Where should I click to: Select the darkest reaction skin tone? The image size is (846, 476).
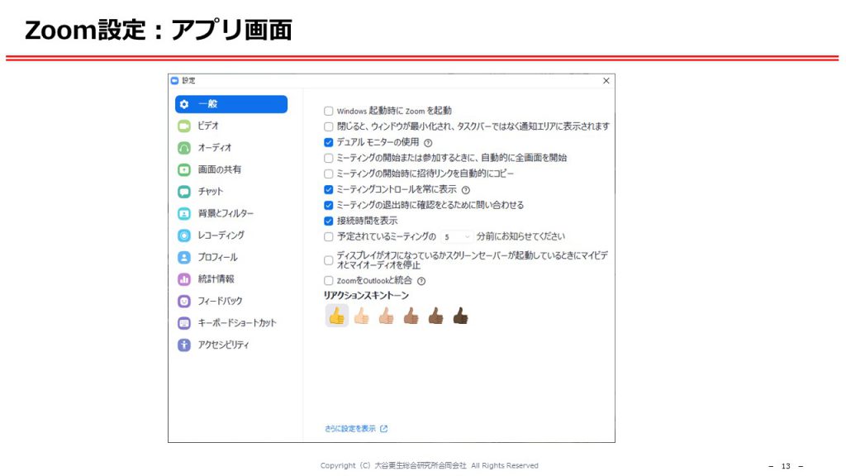point(461,316)
